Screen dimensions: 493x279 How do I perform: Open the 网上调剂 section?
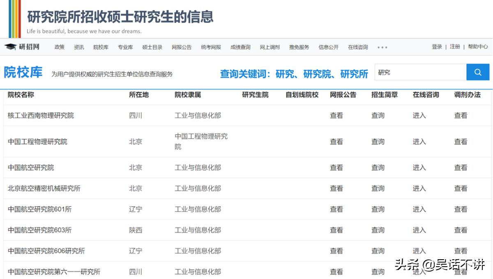pyautogui.click(x=270, y=47)
